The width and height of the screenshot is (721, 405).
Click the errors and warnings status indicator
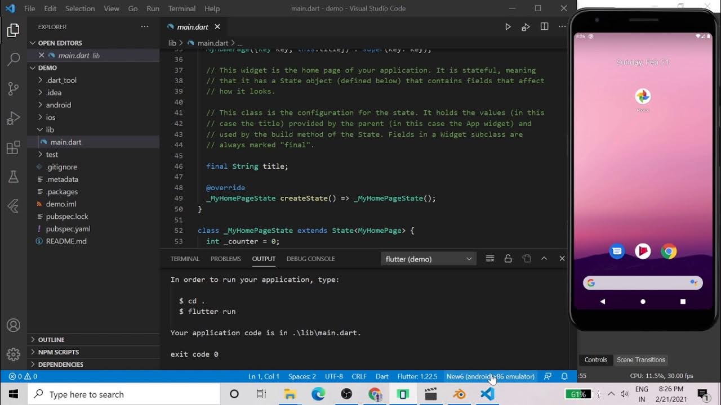23,376
